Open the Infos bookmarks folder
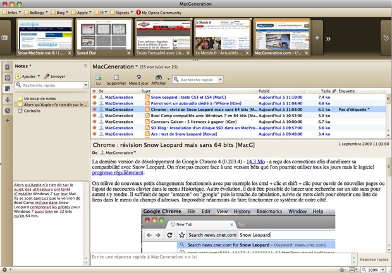This screenshot has height=273, width=392. (x=12, y=13)
